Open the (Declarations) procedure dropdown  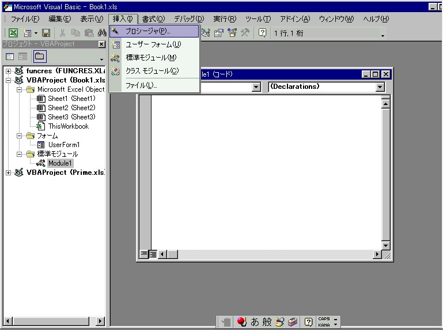point(380,87)
